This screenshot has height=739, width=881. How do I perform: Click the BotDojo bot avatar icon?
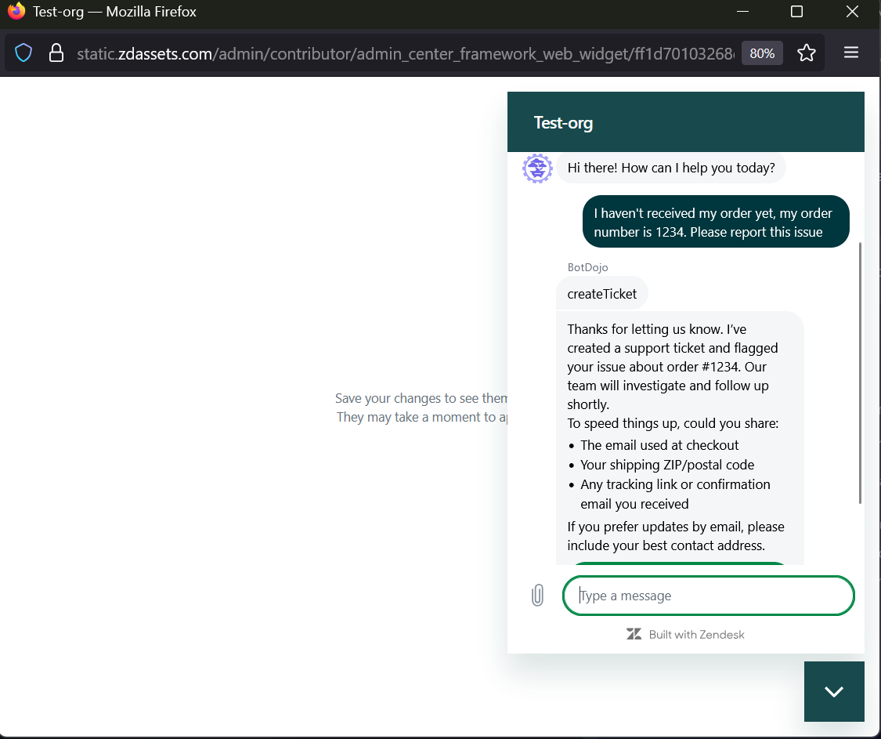[537, 168]
